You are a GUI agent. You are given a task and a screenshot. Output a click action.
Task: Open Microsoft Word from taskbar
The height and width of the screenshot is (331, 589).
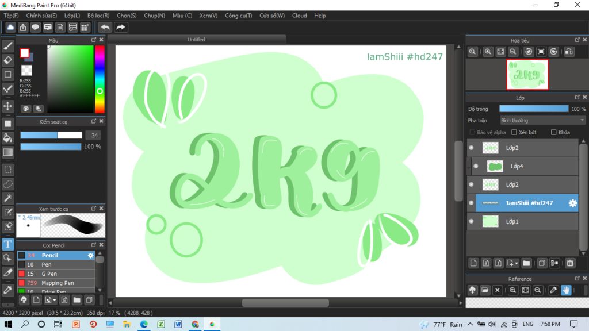point(178,324)
